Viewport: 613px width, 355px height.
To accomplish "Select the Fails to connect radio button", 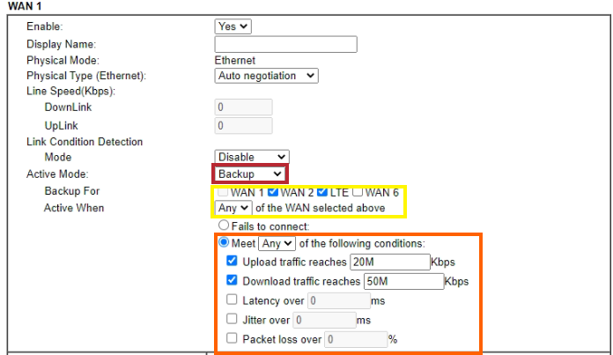I will coord(224,225).
